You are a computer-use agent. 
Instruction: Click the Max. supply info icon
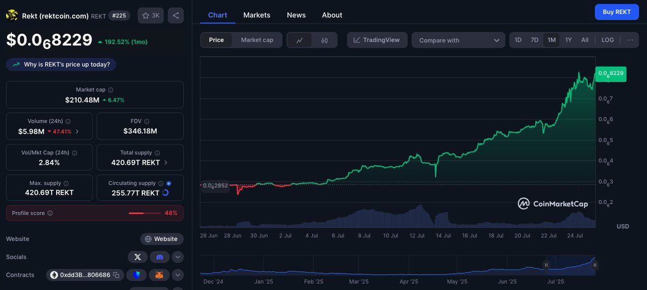(66, 183)
